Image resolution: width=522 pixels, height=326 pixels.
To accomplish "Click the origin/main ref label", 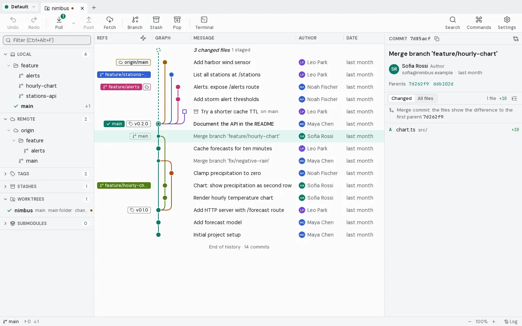I will coord(133,62).
